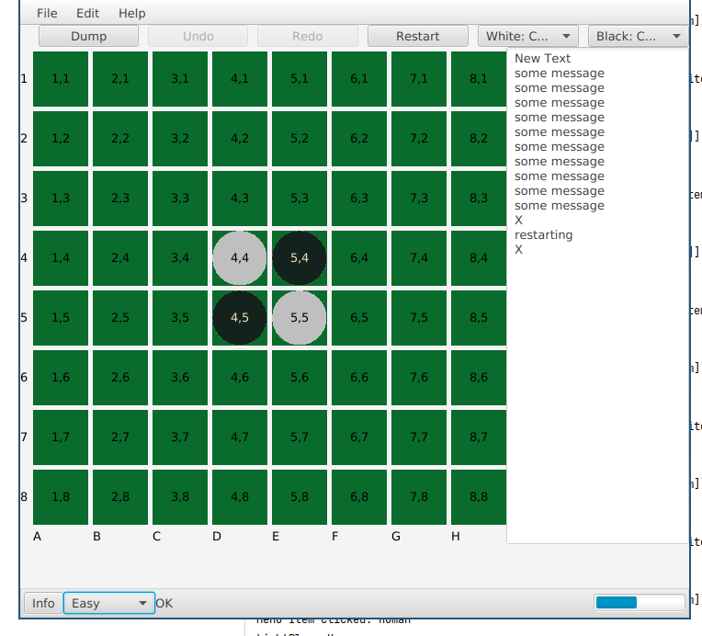Click the Undo button
This screenshot has height=636, width=702.
(x=198, y=36)
